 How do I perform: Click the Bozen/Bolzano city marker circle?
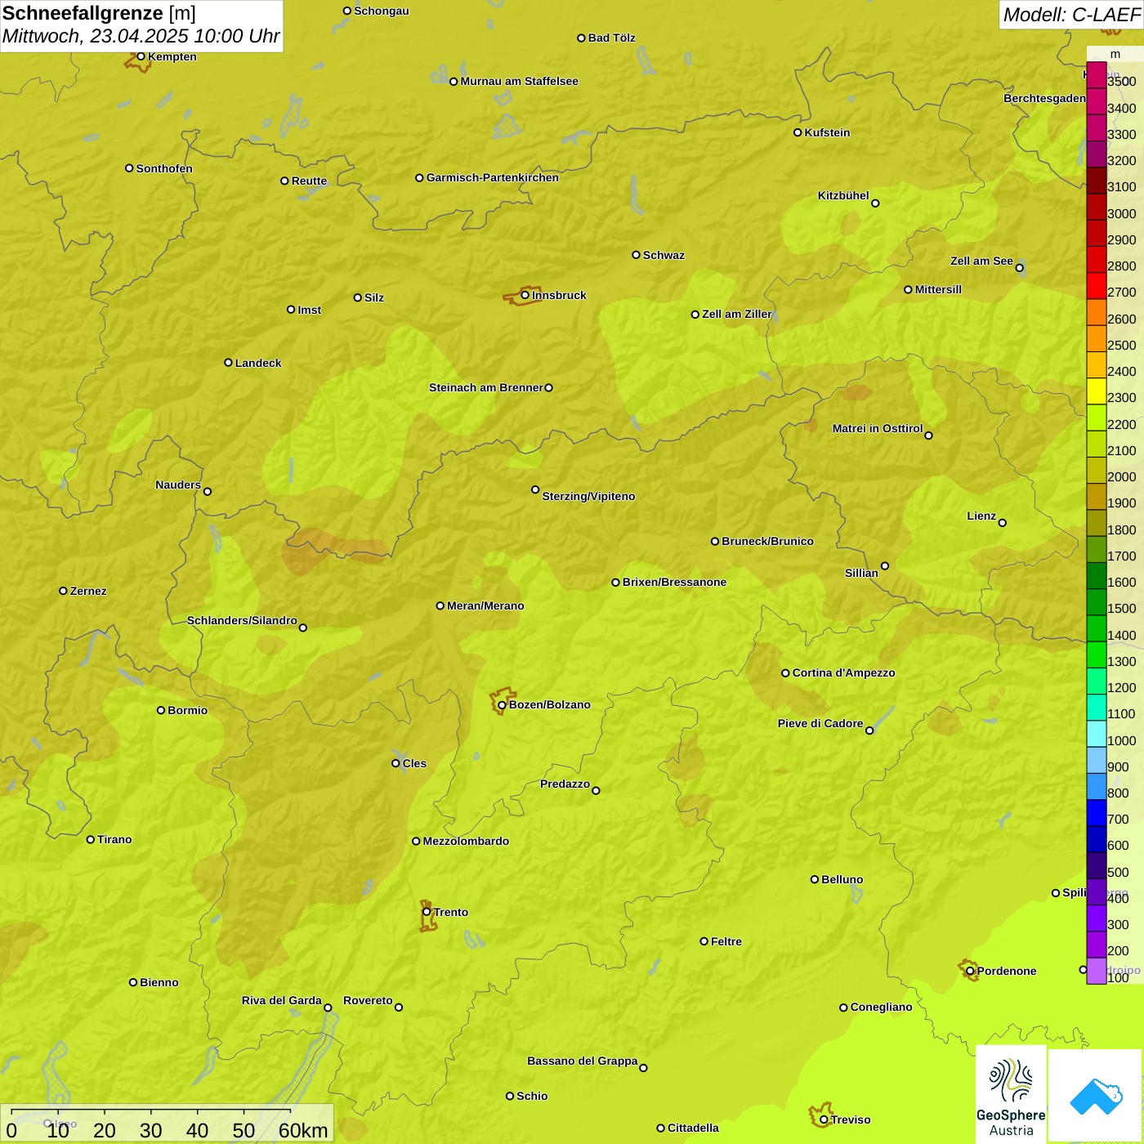(503, 705)
